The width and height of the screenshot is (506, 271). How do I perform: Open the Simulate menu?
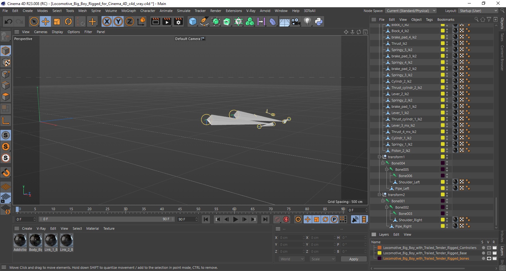[183, 11]
